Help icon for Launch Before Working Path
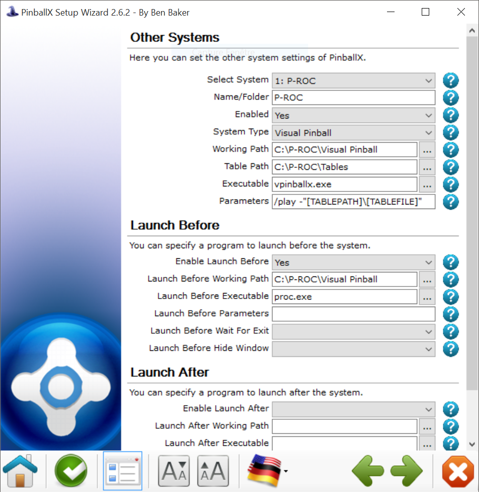Screen dimensions: 479x492 pyautogui.click(x=451, y=279)
